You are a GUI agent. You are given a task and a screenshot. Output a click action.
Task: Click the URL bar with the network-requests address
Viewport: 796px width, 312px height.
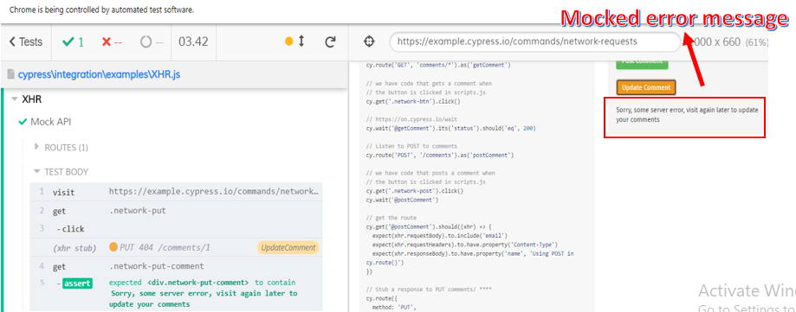pyautogui.click(x=535, y=42)
